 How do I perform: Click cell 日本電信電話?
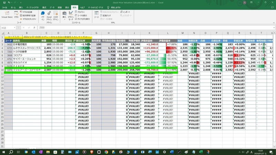27,44
